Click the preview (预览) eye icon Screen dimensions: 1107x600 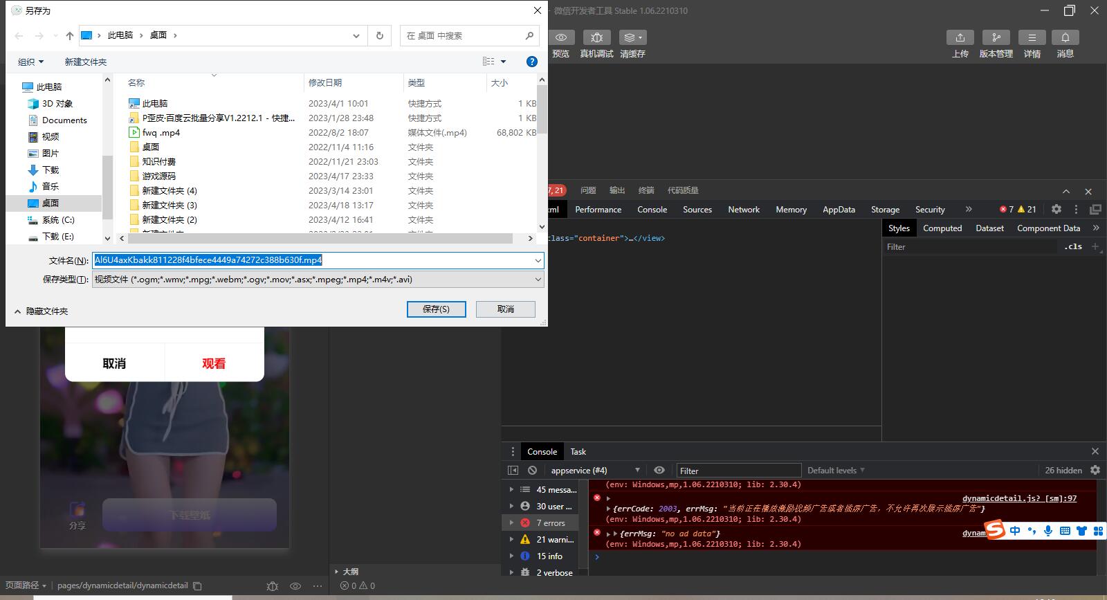561,37
